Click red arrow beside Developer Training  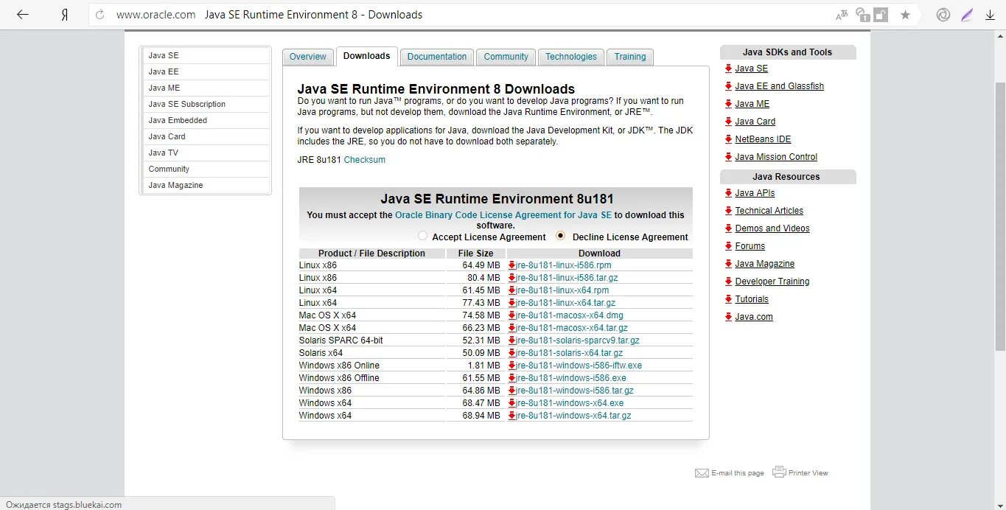pyautogui.click(x=728, y=282)
